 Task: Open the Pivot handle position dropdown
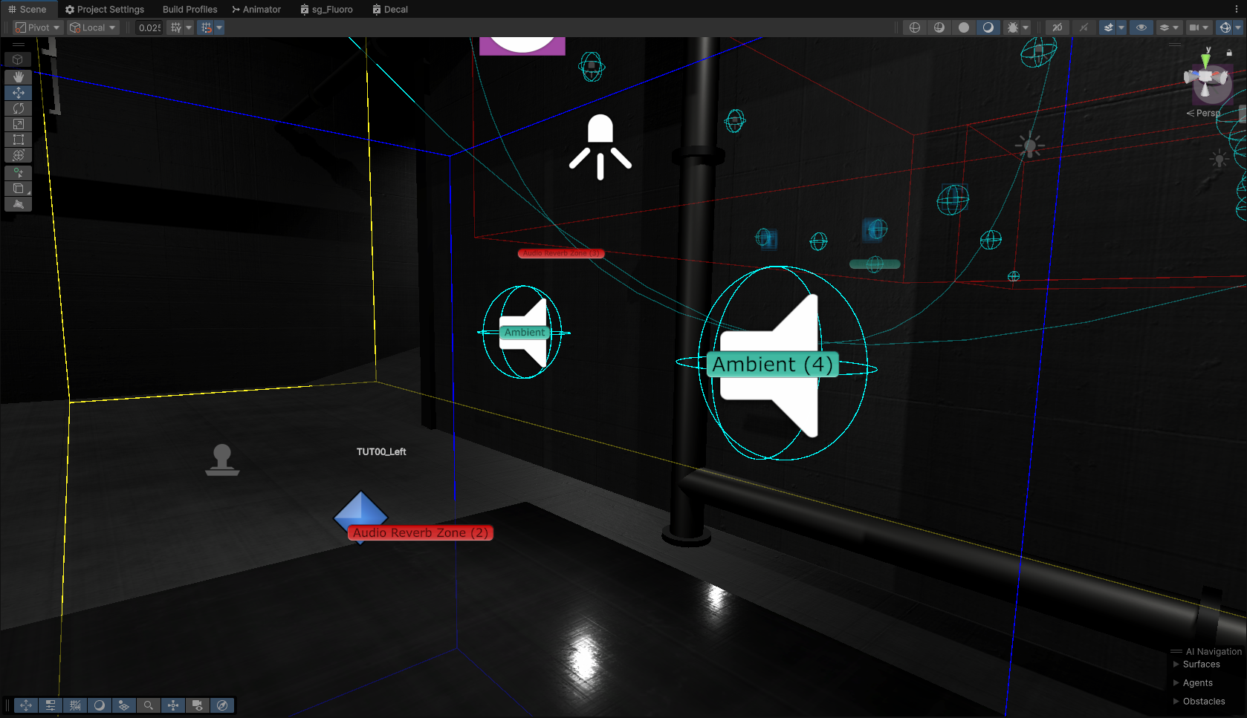[38, 27]
